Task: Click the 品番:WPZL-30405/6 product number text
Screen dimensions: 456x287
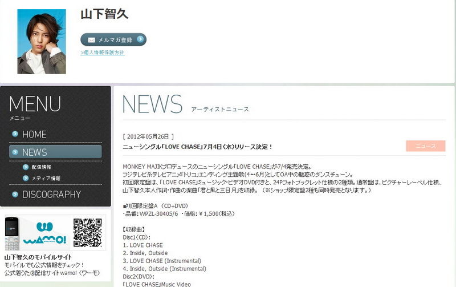Action: [150, 213]
